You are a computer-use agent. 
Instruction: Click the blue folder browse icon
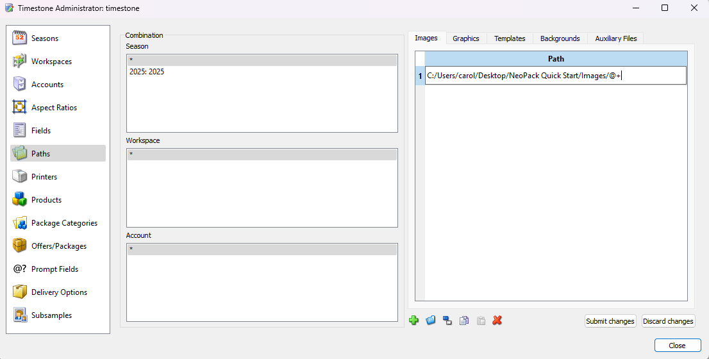(x=431, y=321)
